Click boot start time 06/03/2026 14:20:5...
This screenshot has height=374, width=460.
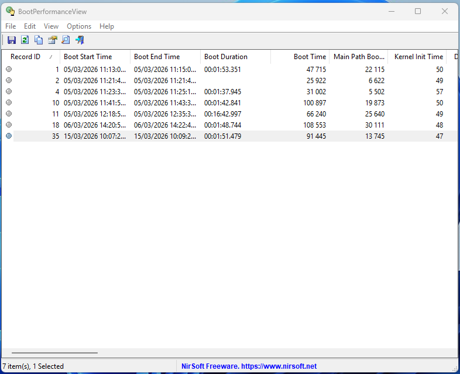click(x=95, y=125)
